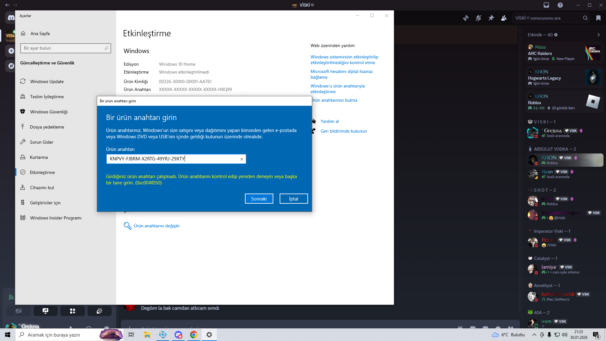Open Etkinlik settings gear in Discord
The height and width of the screenshot is (341, 606).
click(x=556, y=35)
